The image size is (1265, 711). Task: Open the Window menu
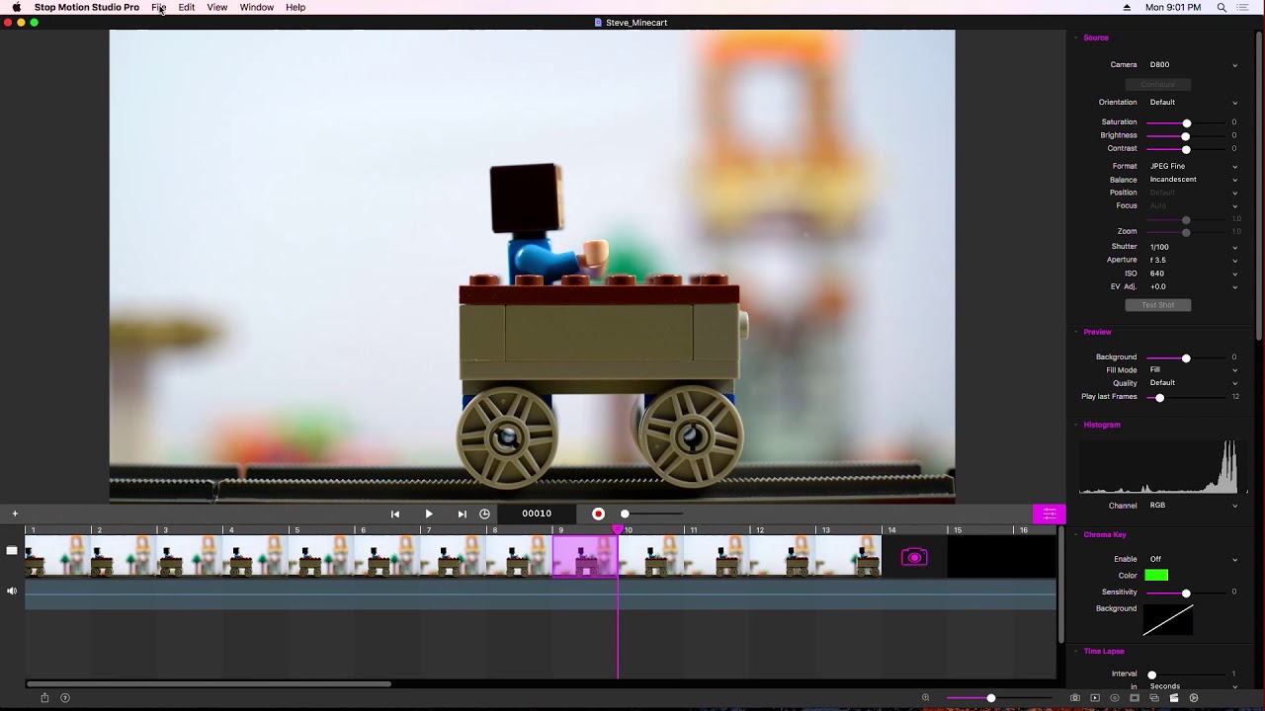256,7
